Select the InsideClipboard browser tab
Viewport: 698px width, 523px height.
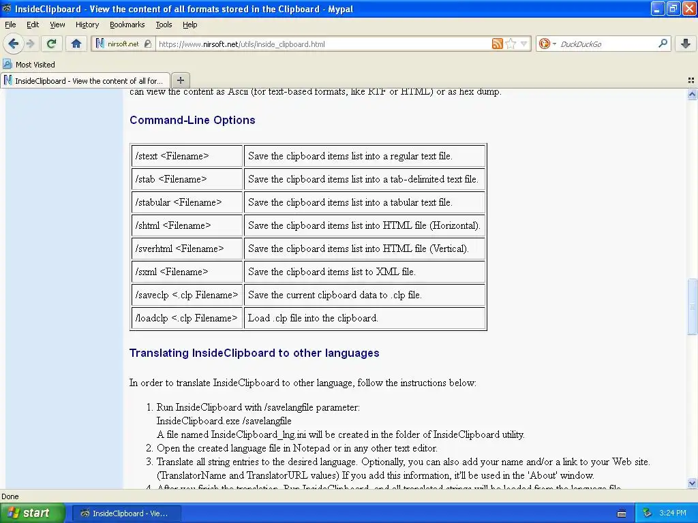[85, 80]
